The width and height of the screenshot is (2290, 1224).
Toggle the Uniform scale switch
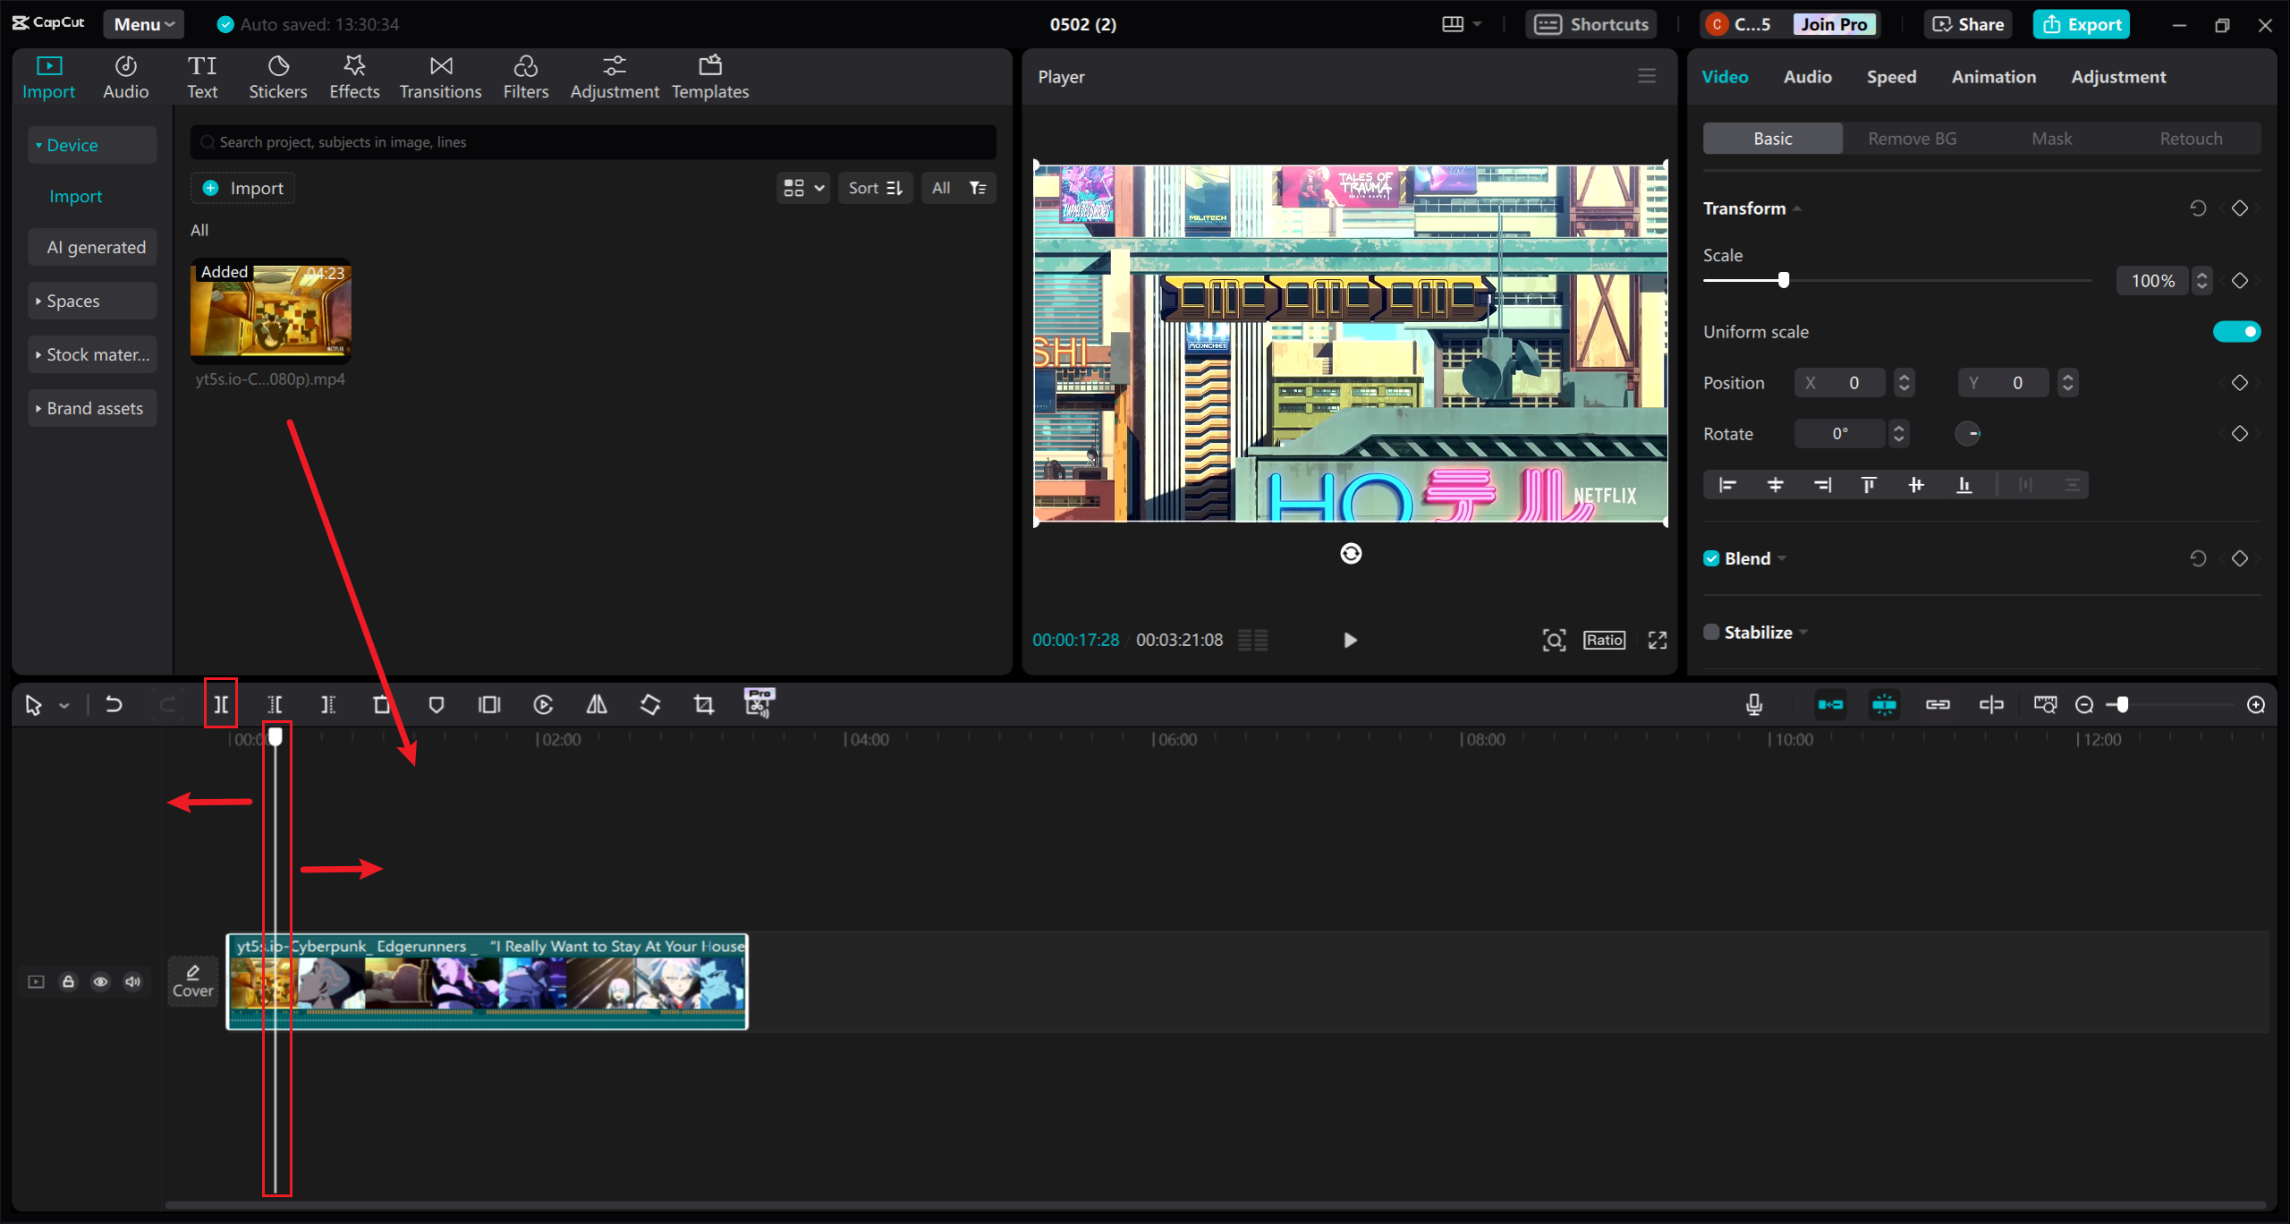(2236, 332)
